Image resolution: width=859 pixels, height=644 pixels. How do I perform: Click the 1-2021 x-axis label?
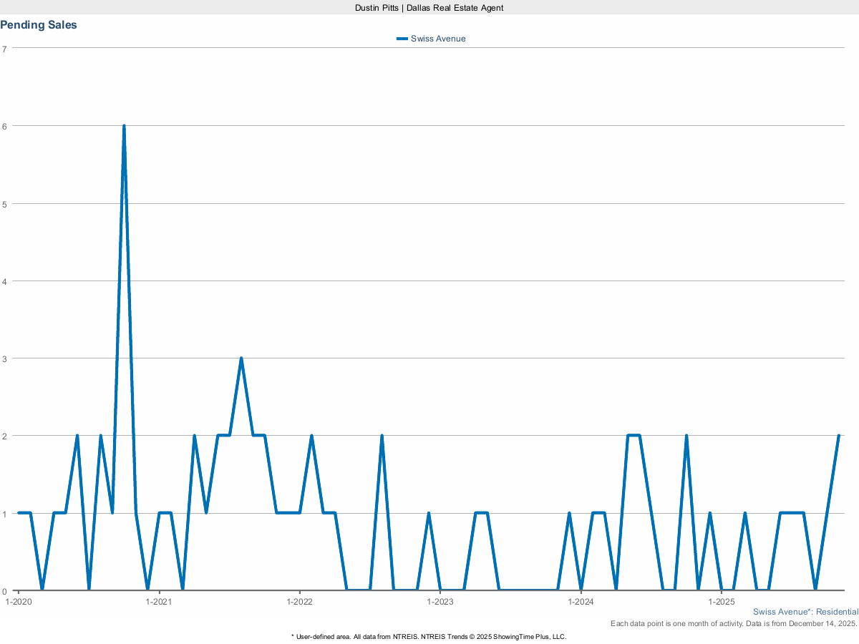[158, 602]
